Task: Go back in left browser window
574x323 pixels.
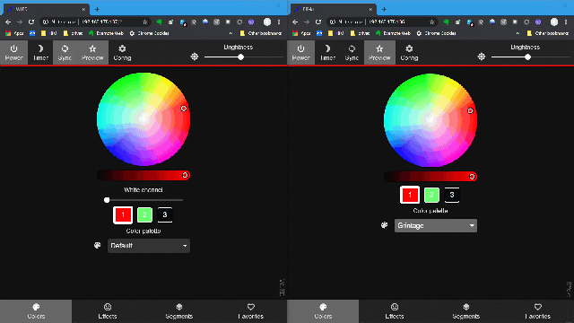Action: (8, 22)
